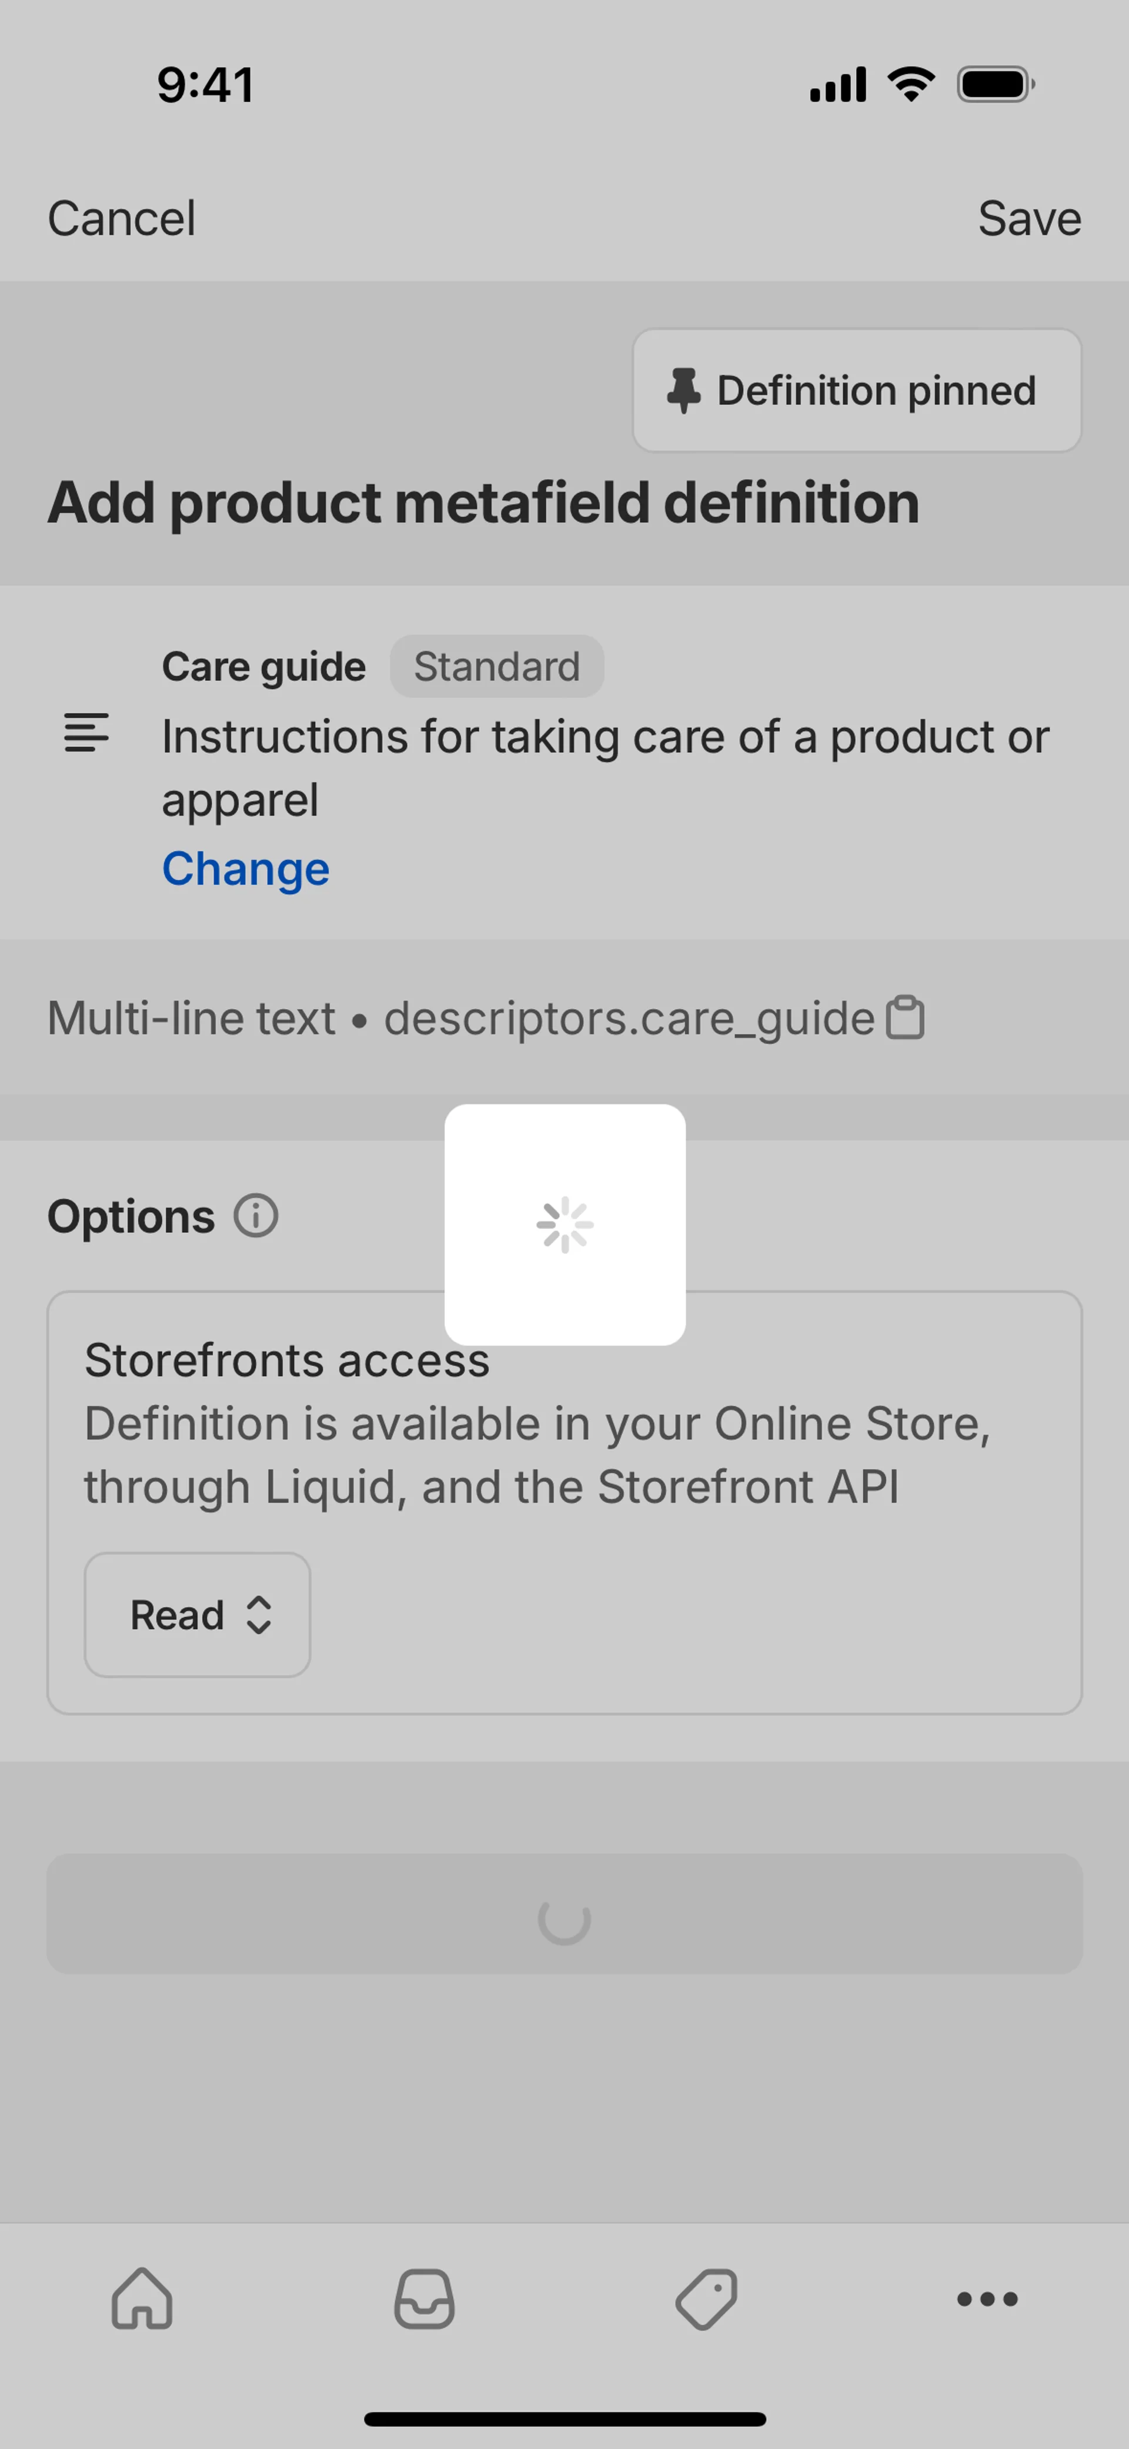Image resolution: width=1129 pixels, height=2449 pixels.
Task: Tap the Care guide title
Action: pyautogui.click(x=263, y=667)
